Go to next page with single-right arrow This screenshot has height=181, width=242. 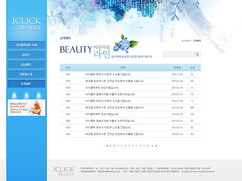coord(153,146)
